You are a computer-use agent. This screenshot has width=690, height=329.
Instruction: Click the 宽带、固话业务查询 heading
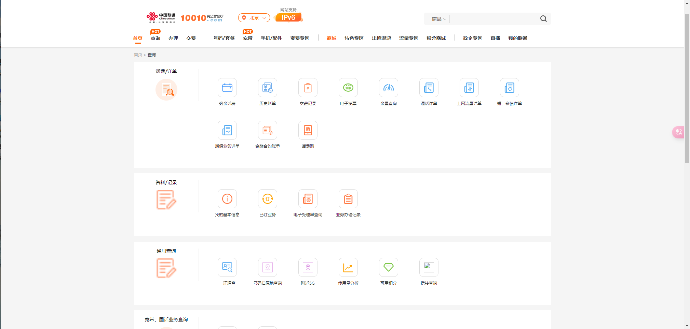(166, 319)
